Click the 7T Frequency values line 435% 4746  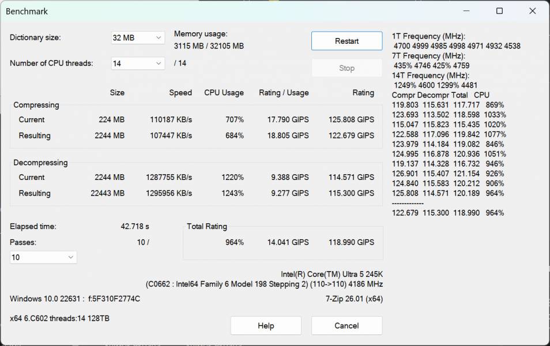pos(431,66)
